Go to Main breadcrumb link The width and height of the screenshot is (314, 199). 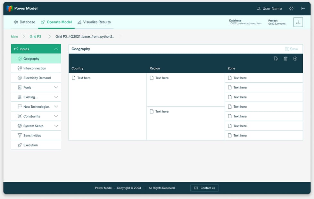pos(14,37)
